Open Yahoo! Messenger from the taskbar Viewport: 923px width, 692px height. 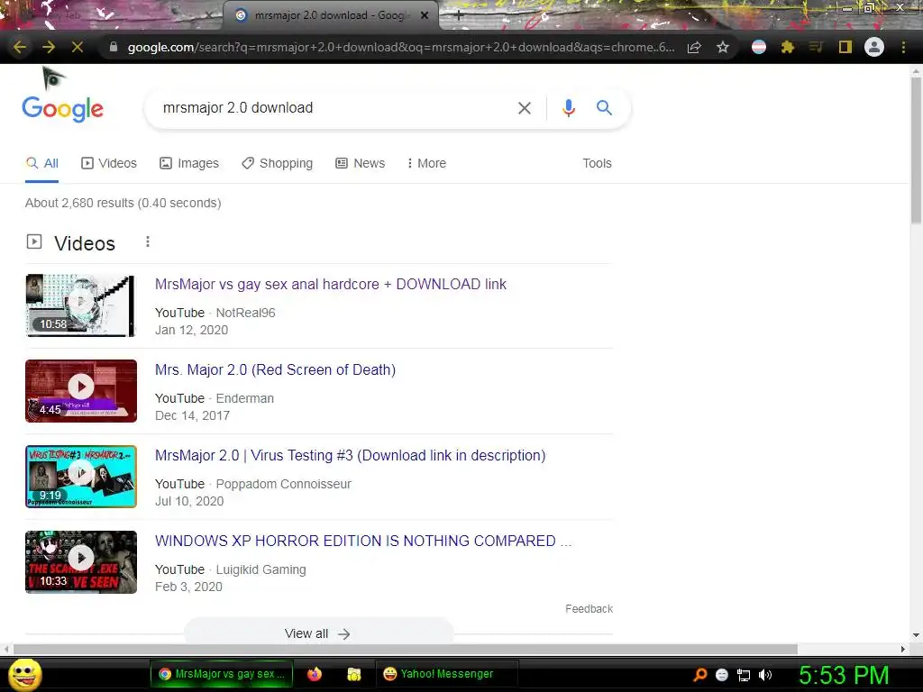click(446, 674)
